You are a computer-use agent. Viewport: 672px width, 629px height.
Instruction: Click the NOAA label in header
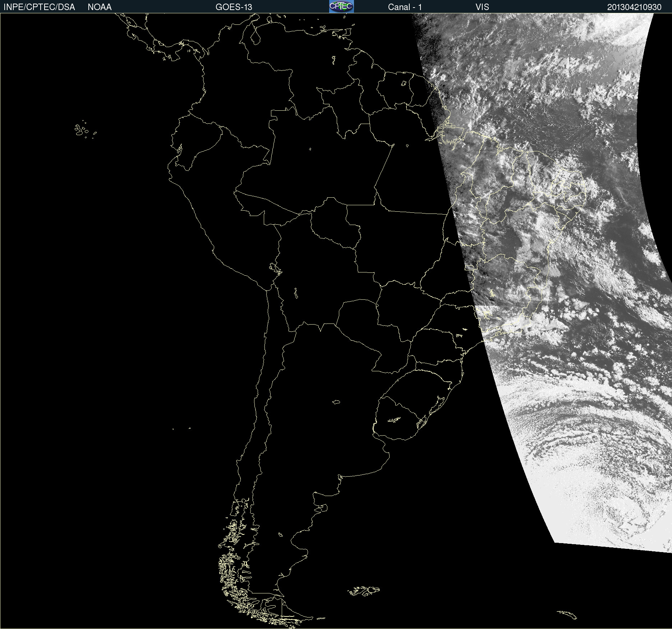100,7
